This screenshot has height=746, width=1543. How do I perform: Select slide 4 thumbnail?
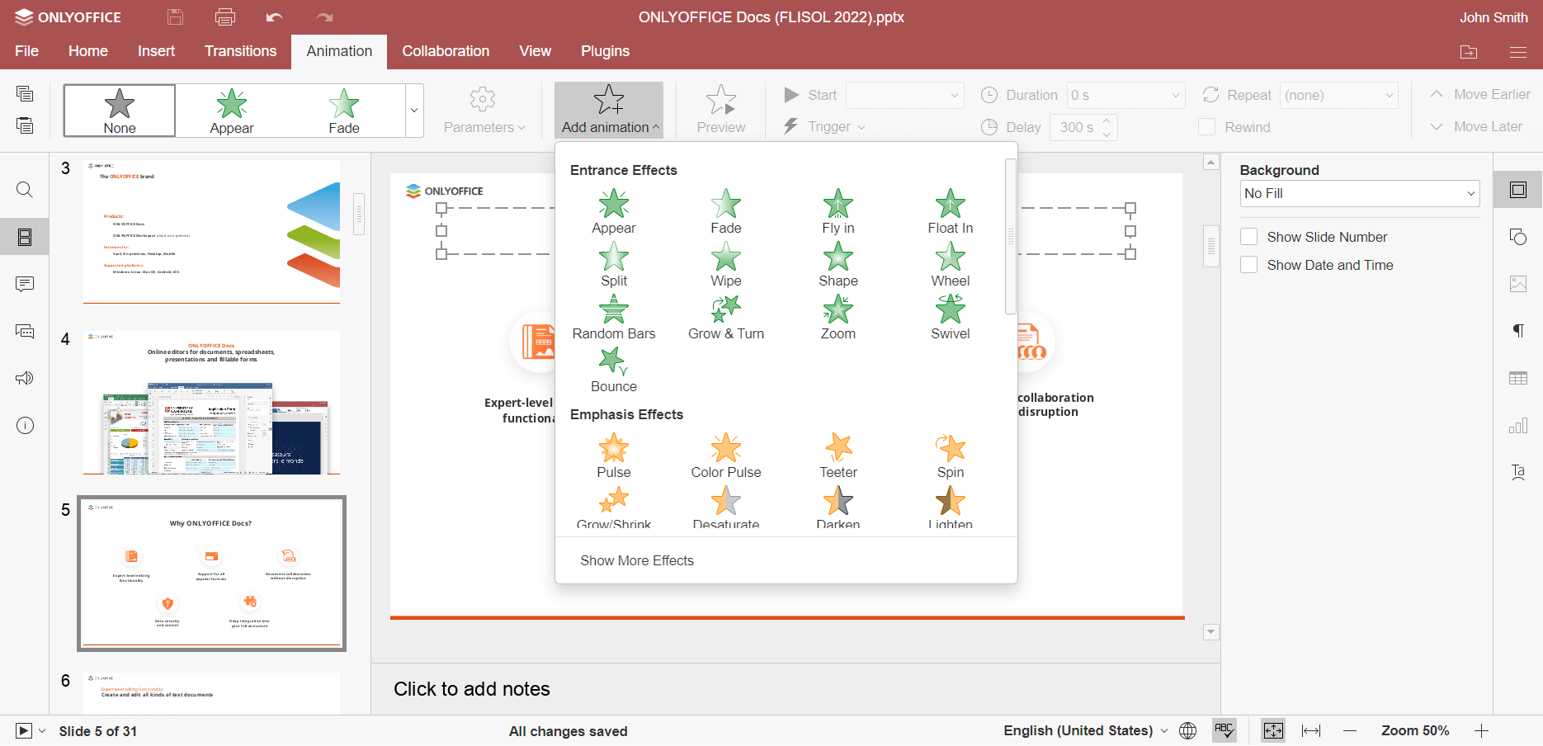(211, 404)
